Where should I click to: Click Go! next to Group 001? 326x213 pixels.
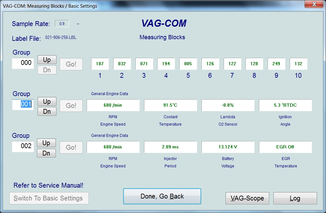click(x=71, y=106)
